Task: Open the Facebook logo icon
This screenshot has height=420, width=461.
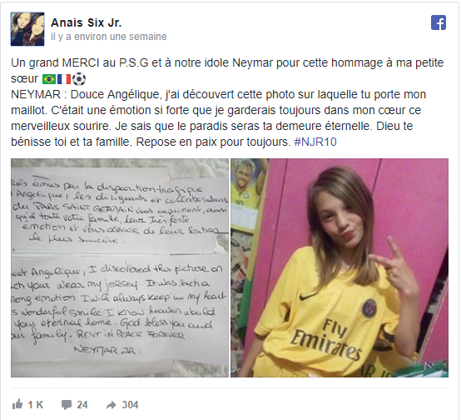Action: pos(438,22)
